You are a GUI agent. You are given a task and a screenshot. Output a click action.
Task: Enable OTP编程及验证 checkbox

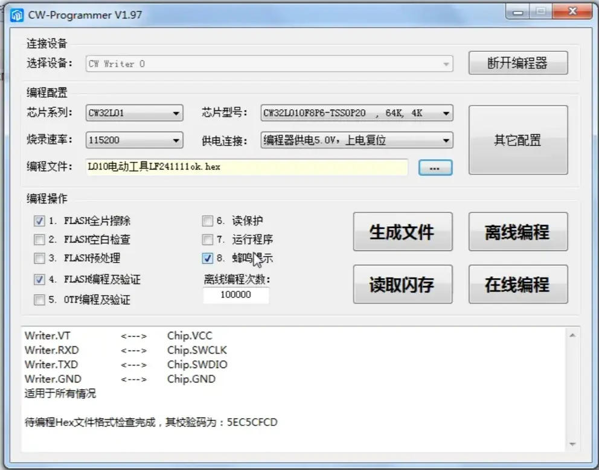pos(39,300)
